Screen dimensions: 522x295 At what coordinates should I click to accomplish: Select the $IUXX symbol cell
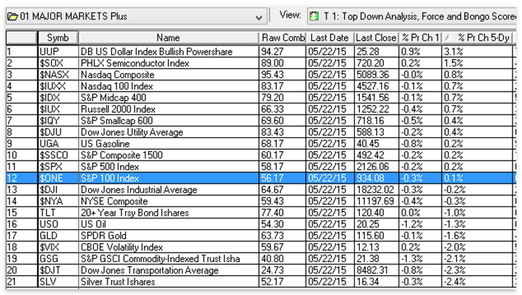click(x=58, y=86)
